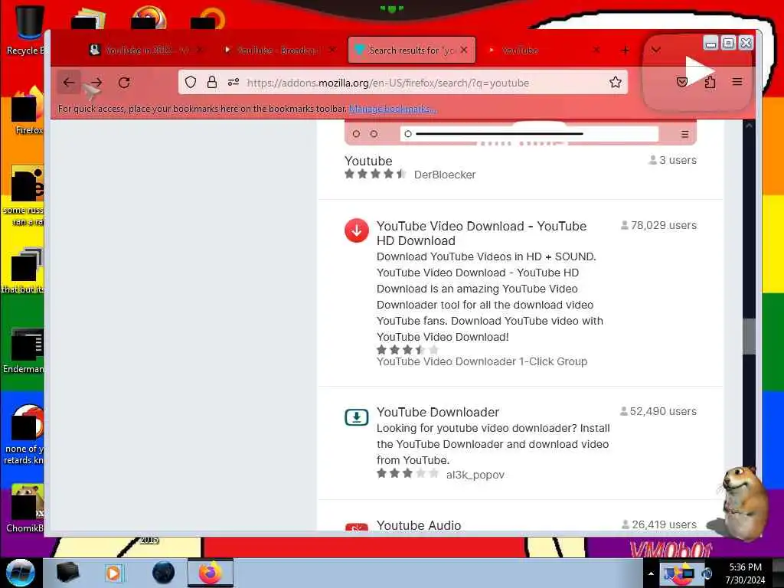Click the large white play button overlay
Image resolution: width=784 pixels, height=588 pixels.
(x=699, y=71)
